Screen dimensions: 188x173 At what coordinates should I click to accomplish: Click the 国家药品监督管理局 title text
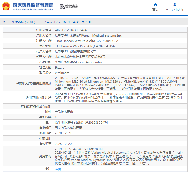point(33,5)
